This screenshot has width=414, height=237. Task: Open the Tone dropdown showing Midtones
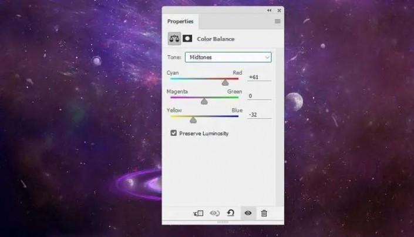click(228, 57)
